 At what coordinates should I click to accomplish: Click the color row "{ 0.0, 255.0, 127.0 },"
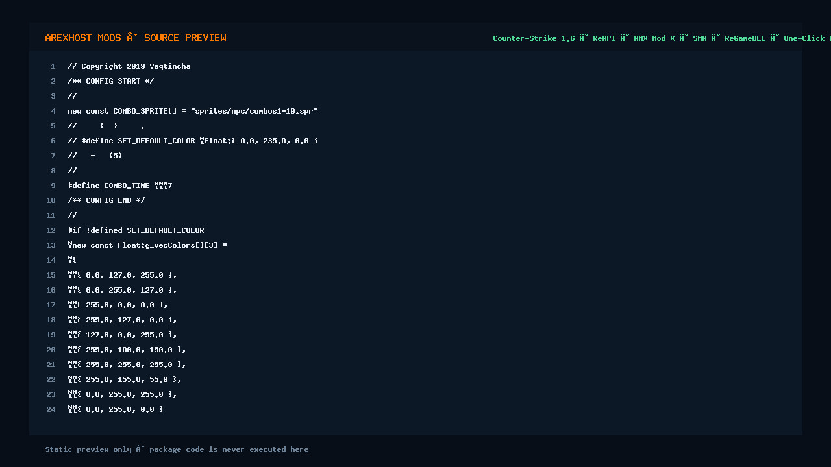[x=123, y=290]
